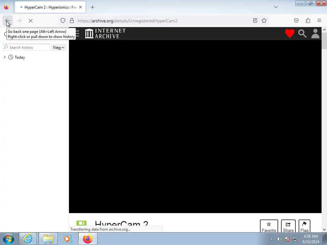Click the black video player area
327x245 pixels.
point(195,126)
